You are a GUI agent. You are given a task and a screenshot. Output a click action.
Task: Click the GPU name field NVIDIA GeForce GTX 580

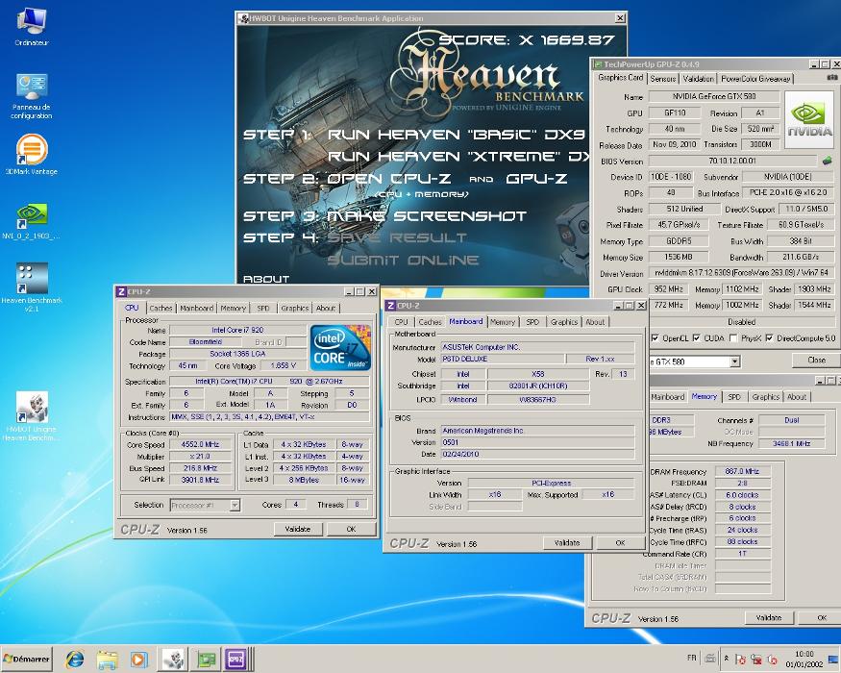point(714,96)
